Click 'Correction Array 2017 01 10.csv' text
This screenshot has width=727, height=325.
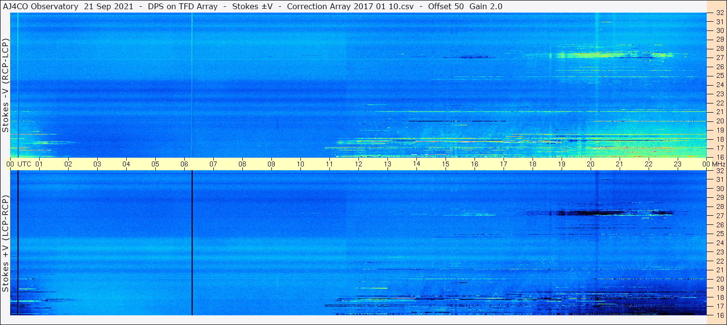click(x=350, y=6)
